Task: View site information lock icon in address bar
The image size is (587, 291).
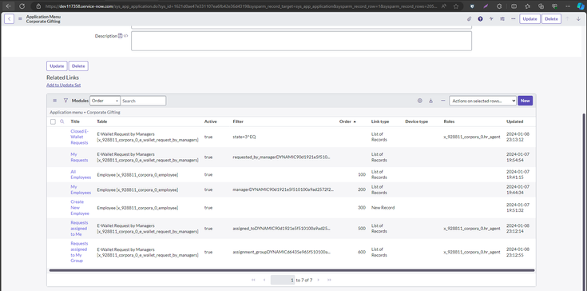Action: click(38, 6)
